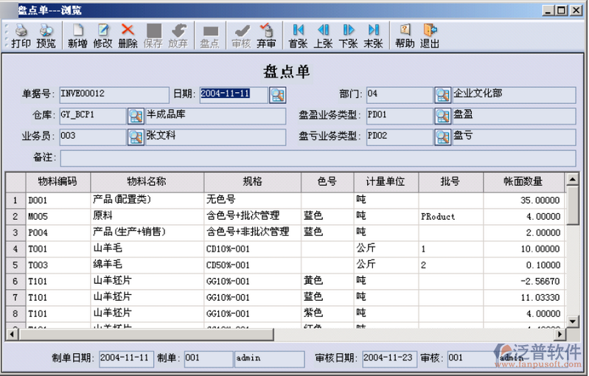The image size is (589, 376).
Task: Go to next record (下张)
Action: click(x=348, y=35)
